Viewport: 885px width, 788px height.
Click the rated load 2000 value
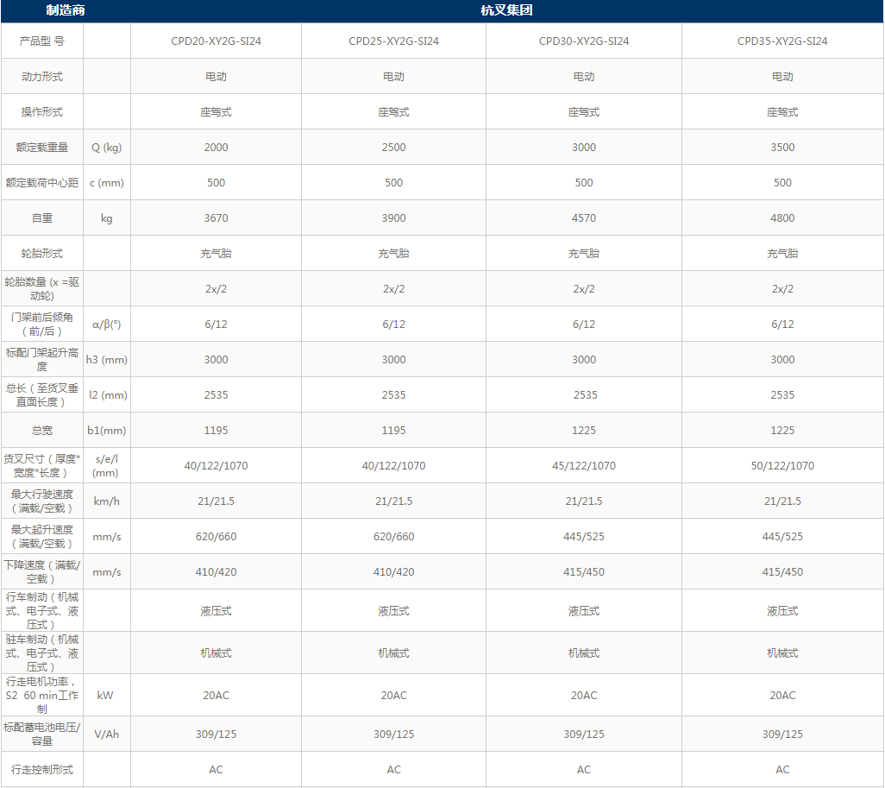tap(215, 147)
